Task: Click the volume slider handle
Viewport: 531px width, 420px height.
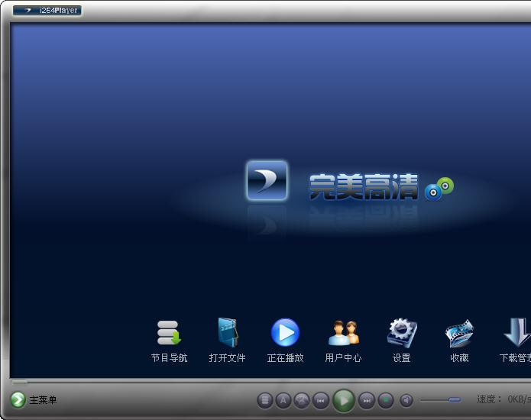Action: [455, 399]
